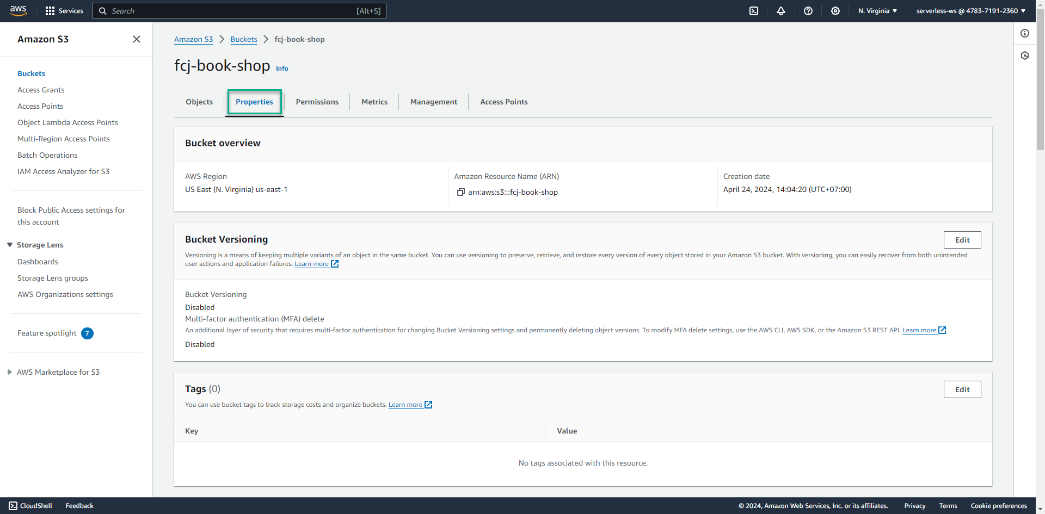
Task: Click external link icon after MFA delete Learn more
Action: tap(942, 330)
